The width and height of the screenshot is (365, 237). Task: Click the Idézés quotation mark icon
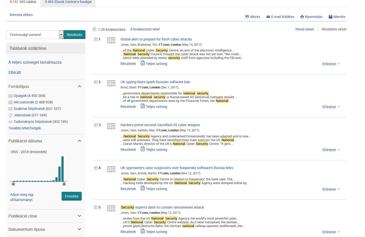pos(247,17)
